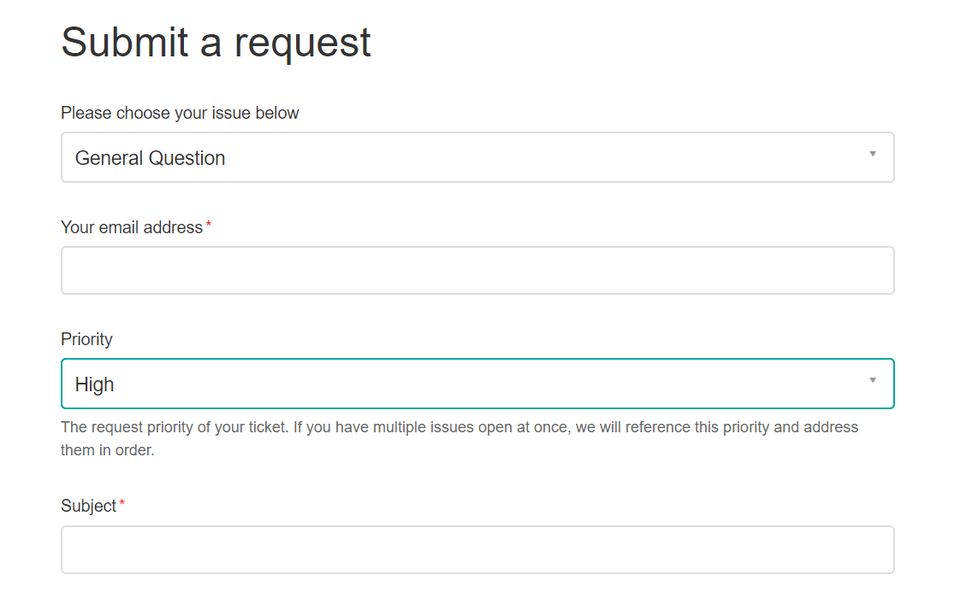Select the "General Question" text in dropdown
This screenshot has height=610, width=954.
click(151, 158)
